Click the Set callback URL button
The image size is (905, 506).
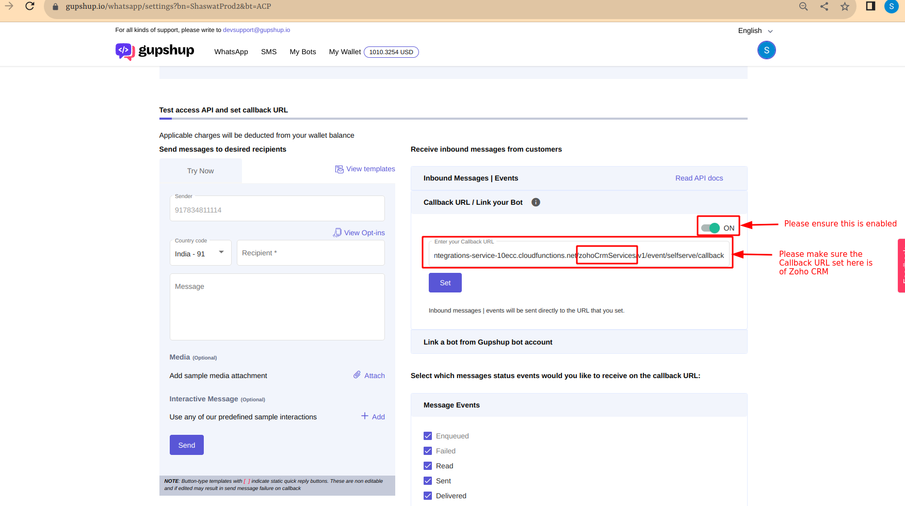(445, 283)
